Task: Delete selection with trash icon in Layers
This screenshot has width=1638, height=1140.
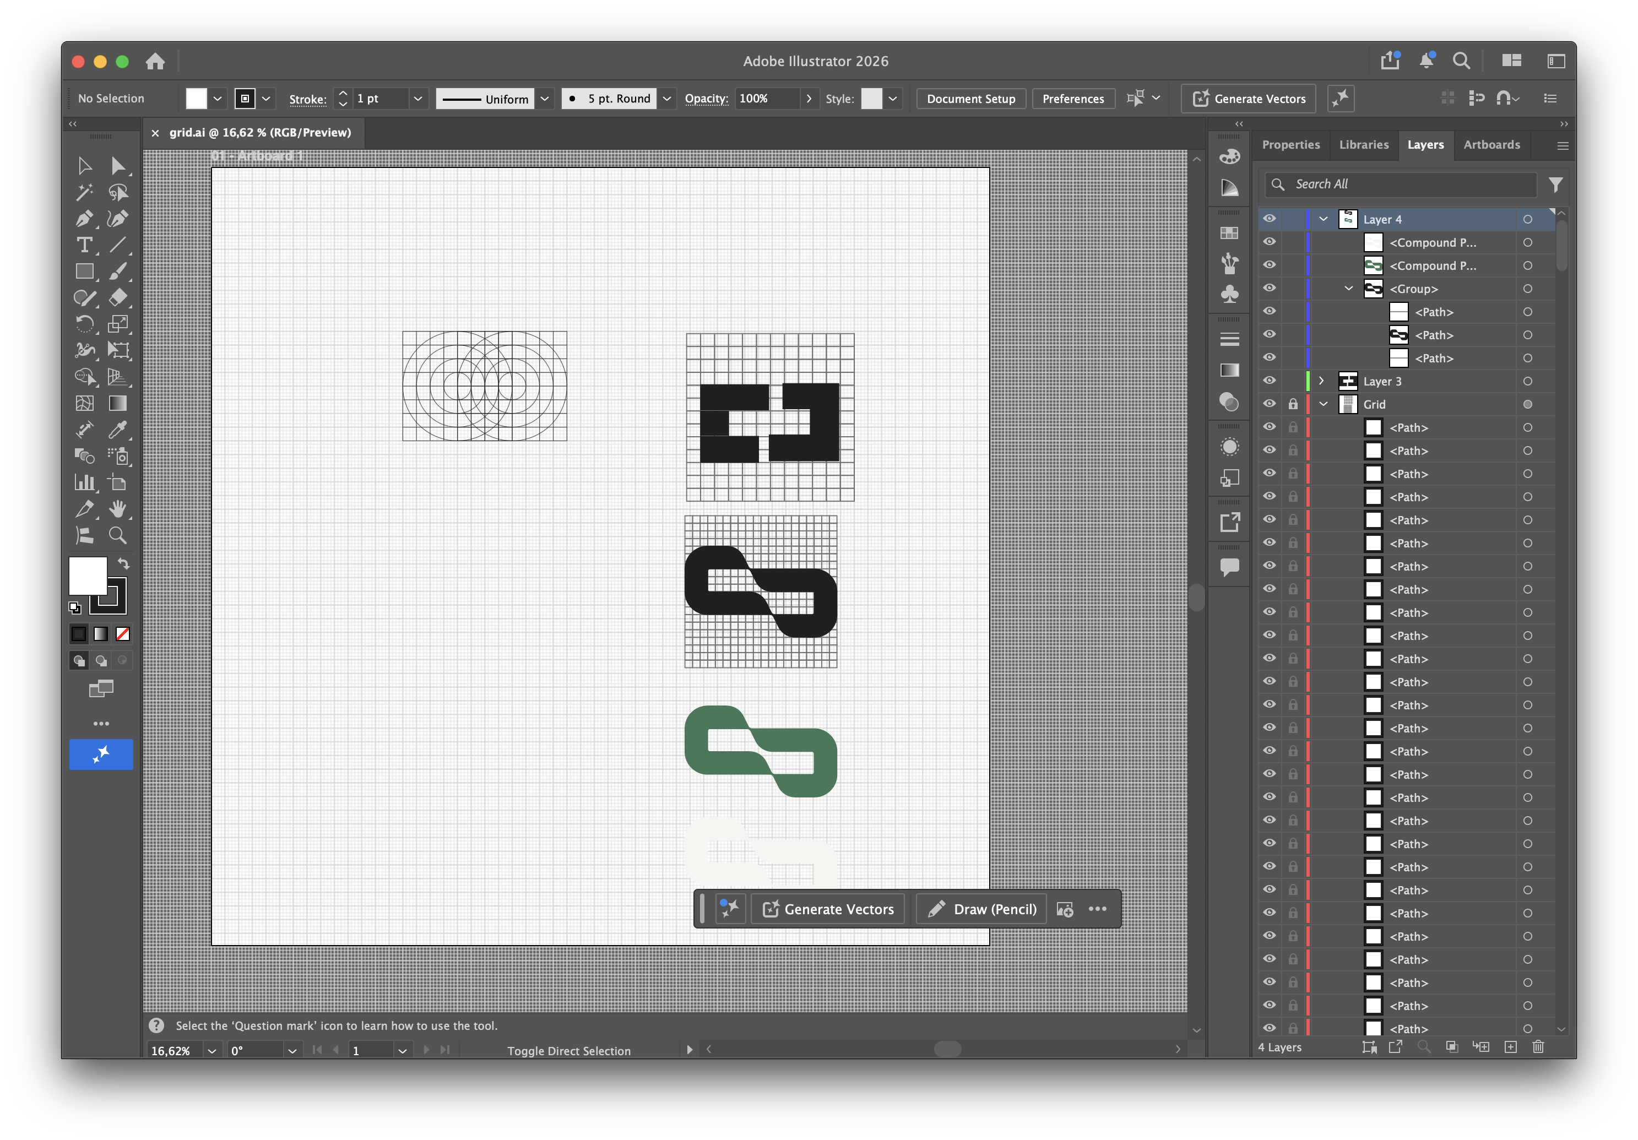Action: 1538,1046
